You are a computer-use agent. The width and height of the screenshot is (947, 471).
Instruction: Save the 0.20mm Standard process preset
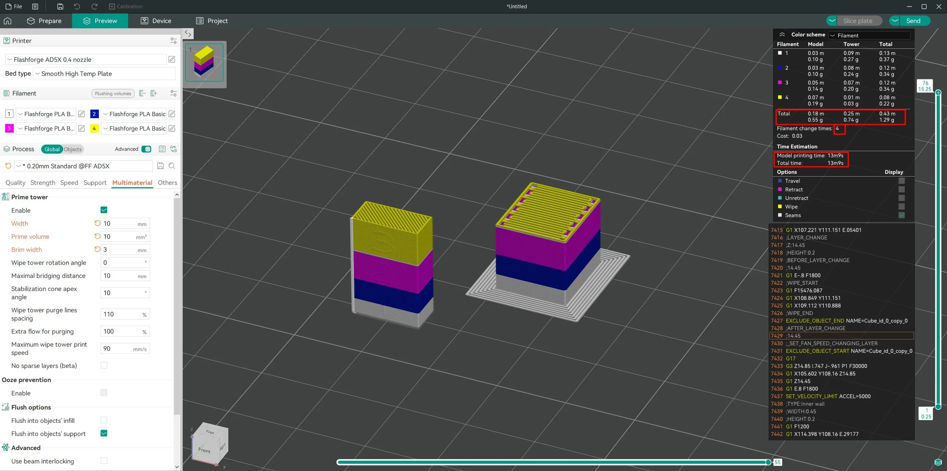pos(160,166)
